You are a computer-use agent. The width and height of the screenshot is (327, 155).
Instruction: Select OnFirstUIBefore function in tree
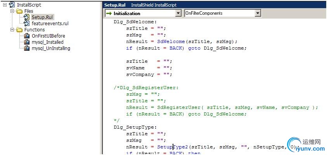tap(48, 36)
